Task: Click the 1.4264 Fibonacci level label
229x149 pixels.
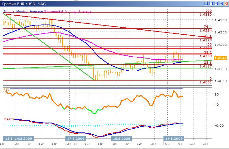Action: coord(206,31)
